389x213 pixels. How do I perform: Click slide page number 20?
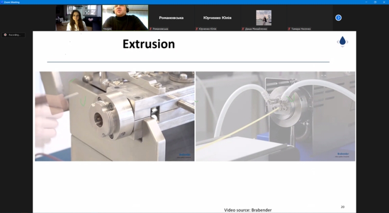tap(343, 207)
